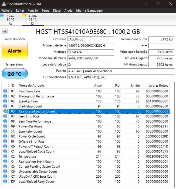The height and width of the screenshot is (189, 176).
Task: Click the Pior column header
Action: pyautogui.click(x=113, y=86)
